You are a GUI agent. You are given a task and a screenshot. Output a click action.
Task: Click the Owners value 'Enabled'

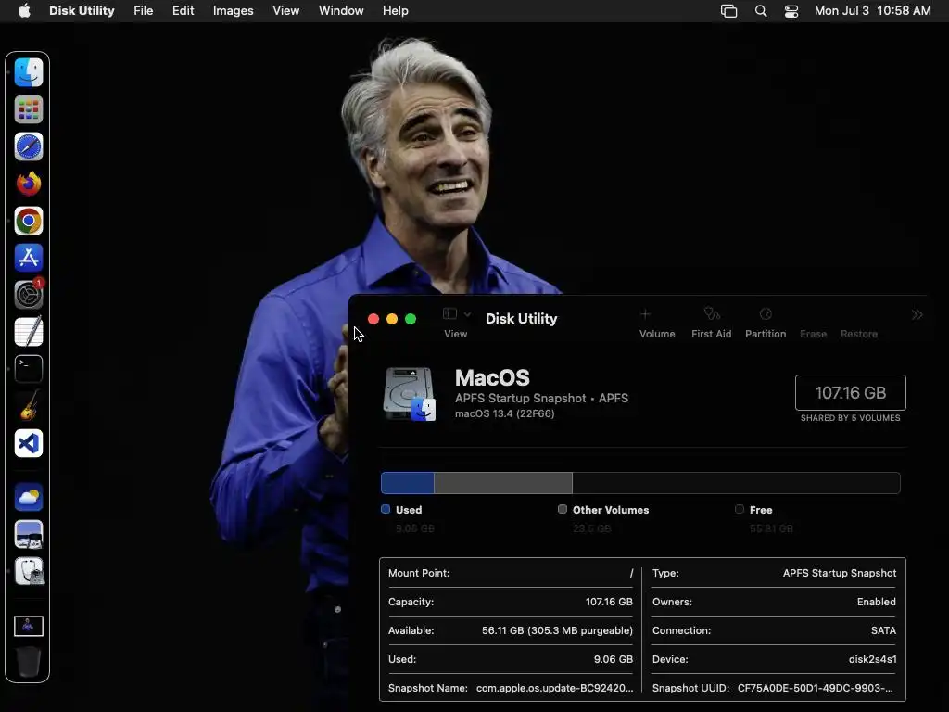pyautogui.click(x=877, y=602)
